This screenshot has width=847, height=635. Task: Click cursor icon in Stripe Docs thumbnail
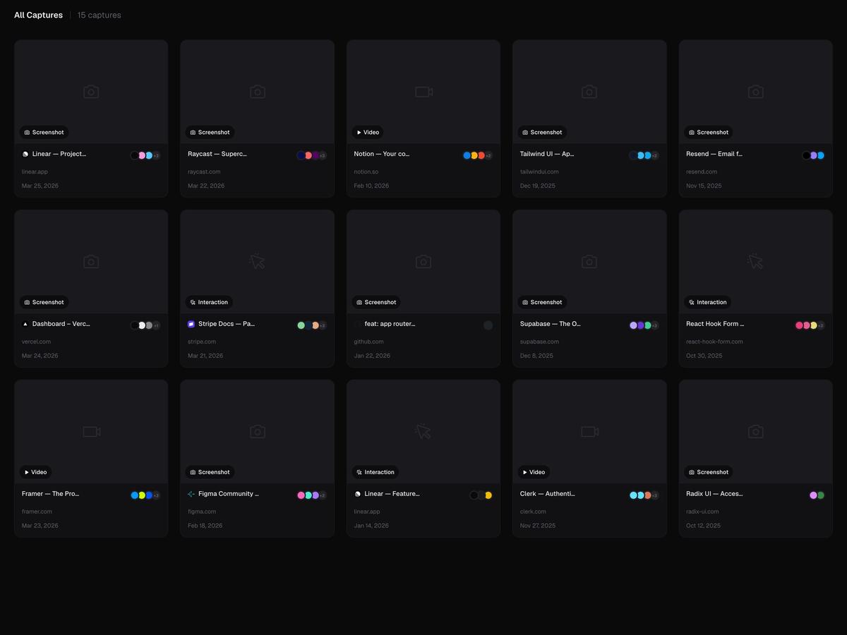258,261
